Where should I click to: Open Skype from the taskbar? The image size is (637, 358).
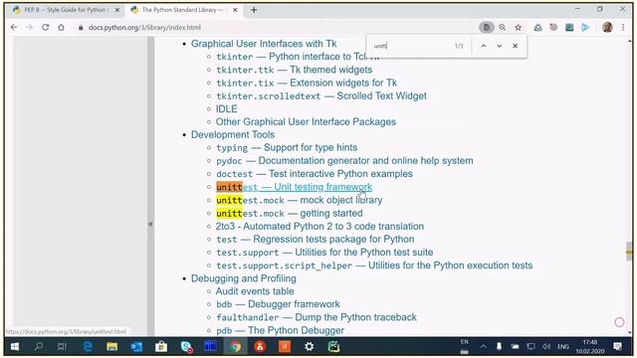186,347
